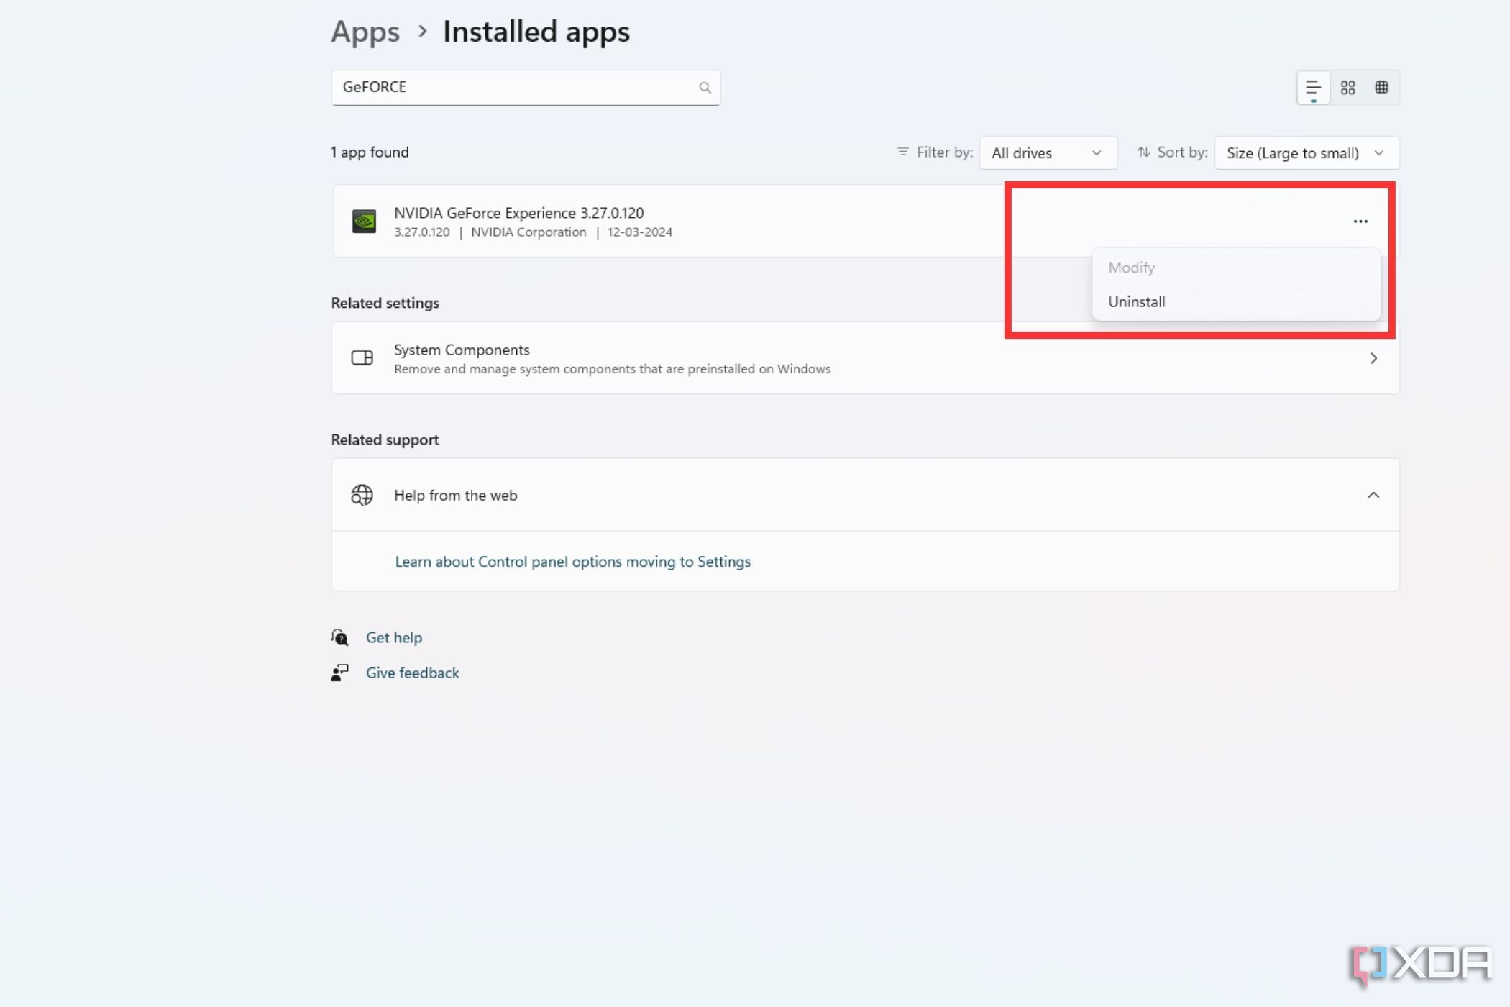Viewport: 1510px width, 1007px height.
Task: Click the NVIDIA GeForce Experience app icon
Action: (x=364, y=220)
